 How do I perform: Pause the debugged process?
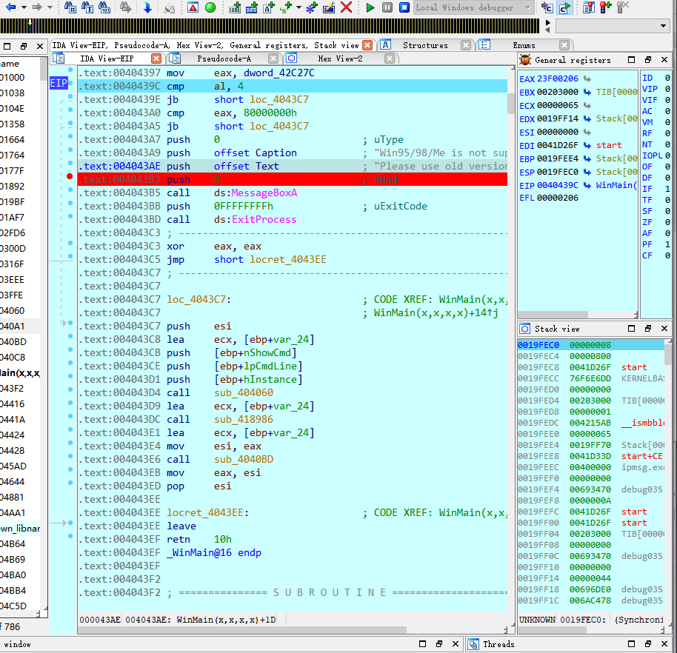click(x=387, y=7)
